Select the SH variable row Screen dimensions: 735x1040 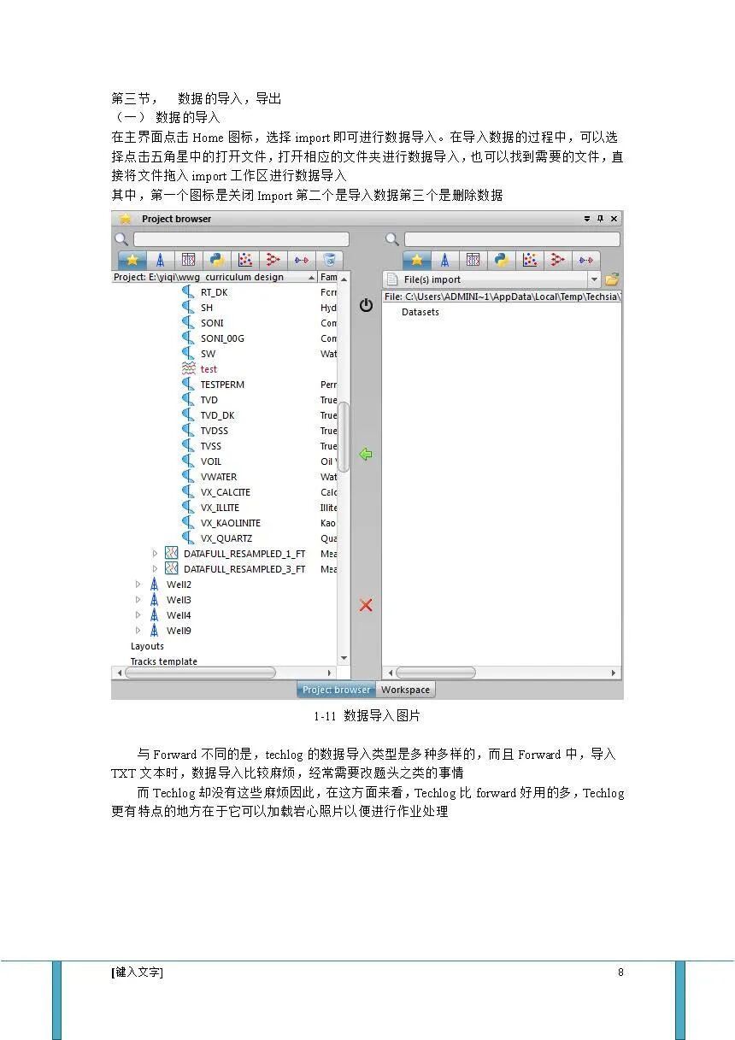(x=207, y=308)
